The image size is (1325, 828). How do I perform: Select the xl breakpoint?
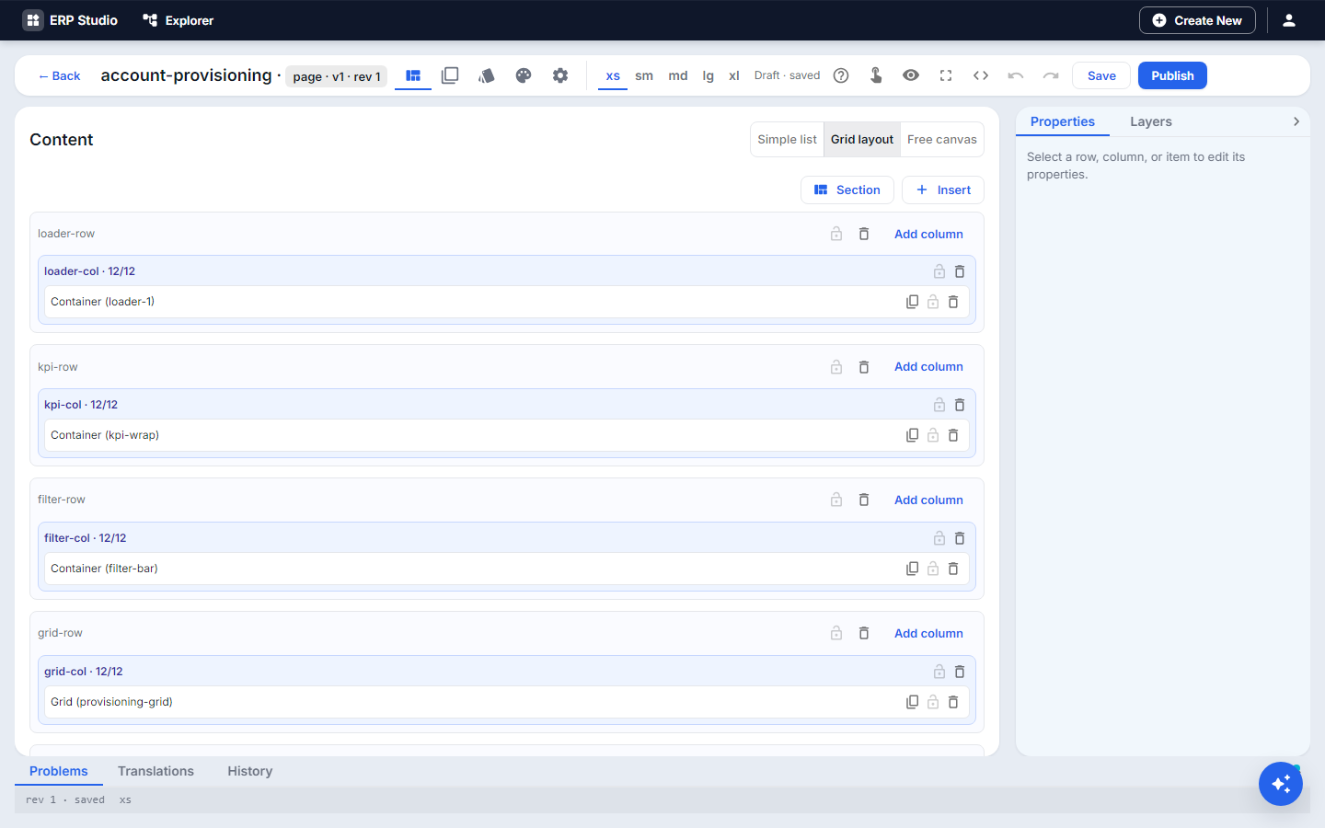click(x=734, y=75)
